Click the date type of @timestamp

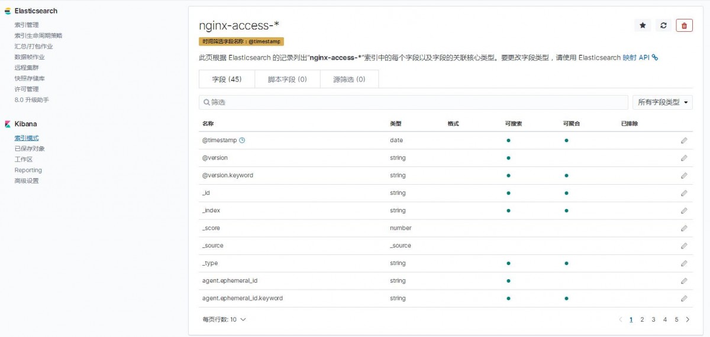(x=396, y=140)
